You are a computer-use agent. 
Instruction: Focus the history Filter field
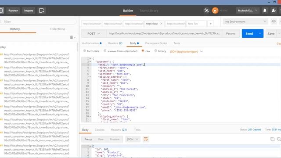click(x=39, y=22)
